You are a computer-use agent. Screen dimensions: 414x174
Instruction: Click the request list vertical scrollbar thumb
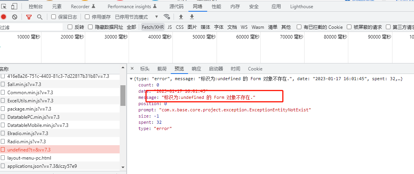123,95
